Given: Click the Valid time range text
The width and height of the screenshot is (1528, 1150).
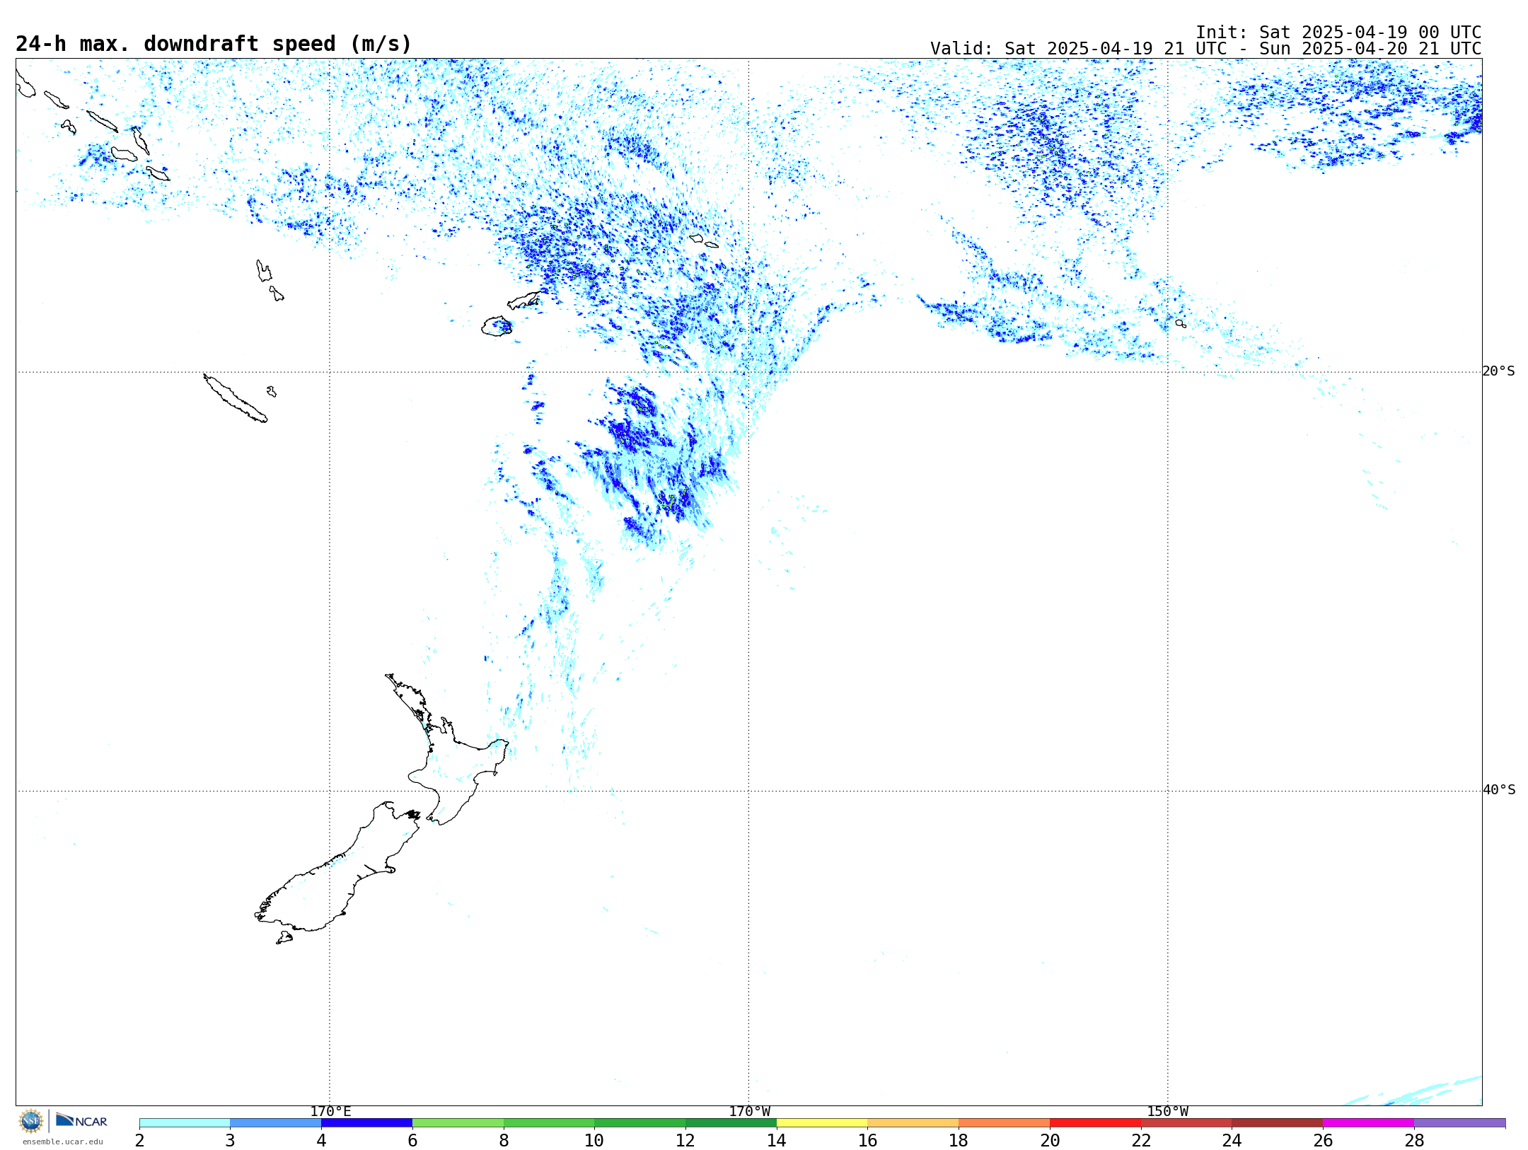Looking at the screenshot, I should point(1205,49).
